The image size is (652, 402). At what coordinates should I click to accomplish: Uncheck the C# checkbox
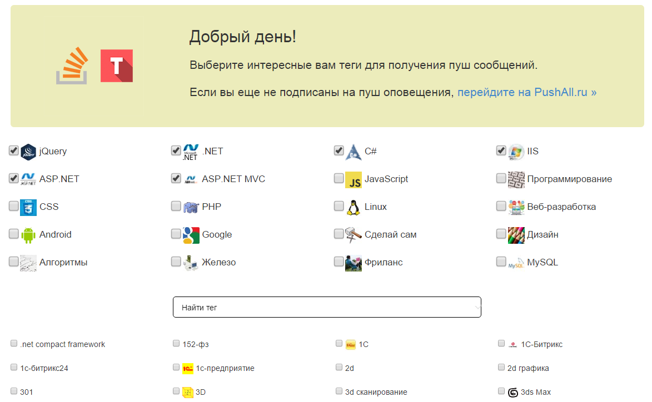(x=339, y=150)
